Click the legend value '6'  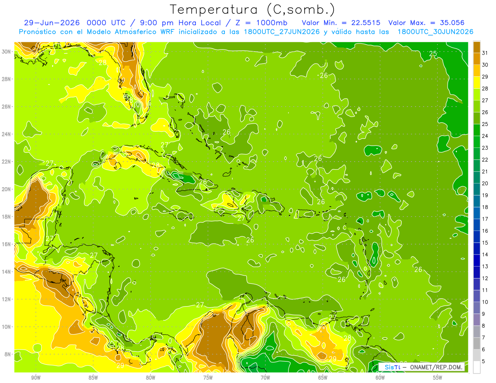point(484,350)
